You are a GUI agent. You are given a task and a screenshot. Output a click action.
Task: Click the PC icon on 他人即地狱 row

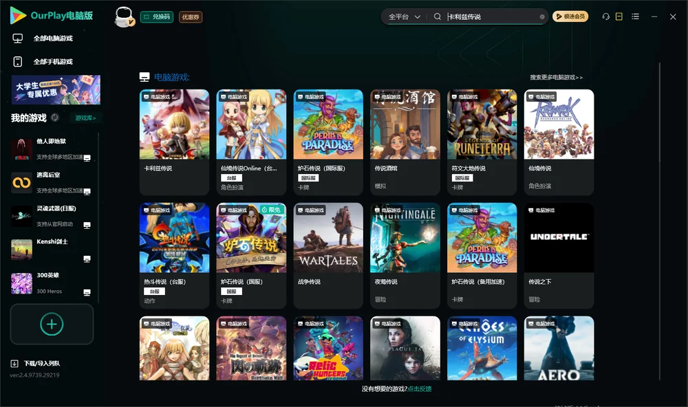pyautogui.click(x=87, y=158)
